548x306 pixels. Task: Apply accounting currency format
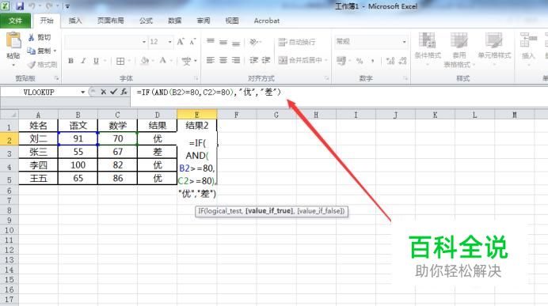[x=341, y=61]
